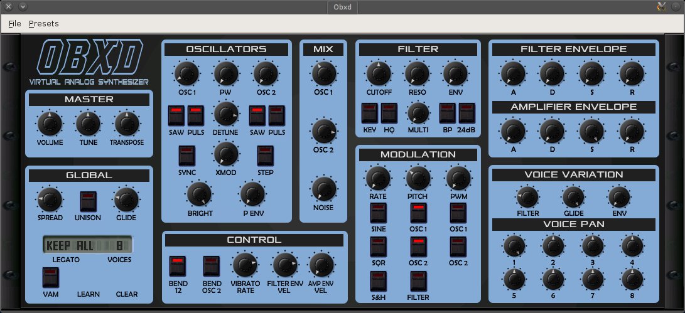The width and height of the screenshot is (685, 313).
Task: Toggle the HQ filter switch
Action: click(x=389, y=114)
